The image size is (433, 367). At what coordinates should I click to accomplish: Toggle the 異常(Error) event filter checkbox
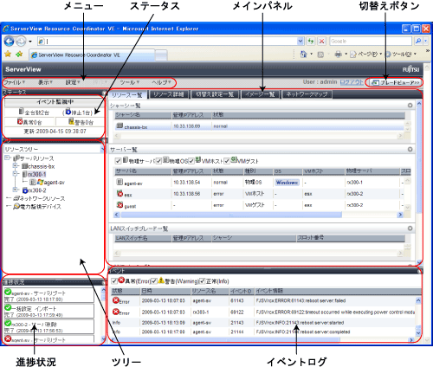pyautogui.click(x=114, y=281)
